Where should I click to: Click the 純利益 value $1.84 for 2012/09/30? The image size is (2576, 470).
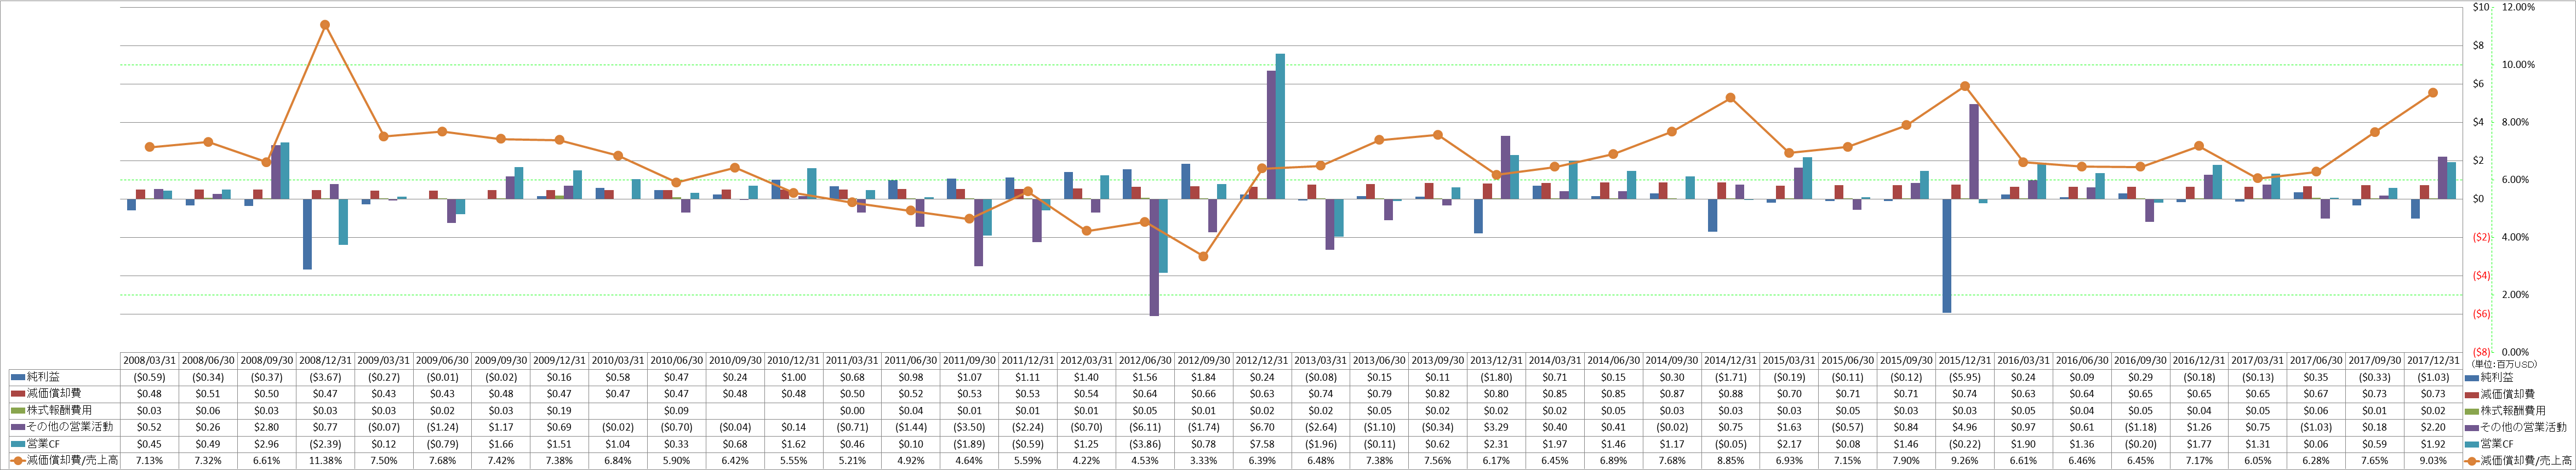pyautogui.click(x=1203, y=377)
